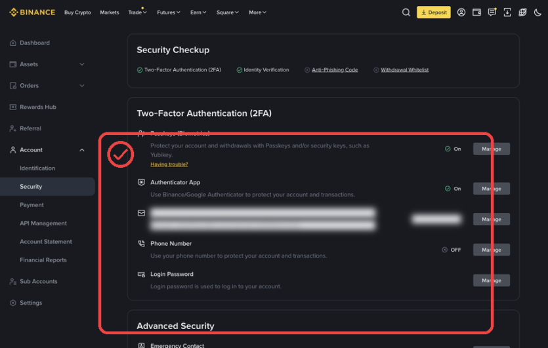This screenshot has width=548, height=348.
Task: Select Identification in Account menu
Action: (37, 168)
